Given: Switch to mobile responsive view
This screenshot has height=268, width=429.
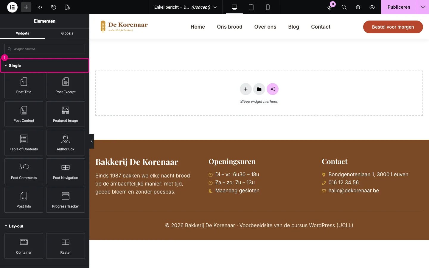Looking at the screenshot, I should 268,7.
